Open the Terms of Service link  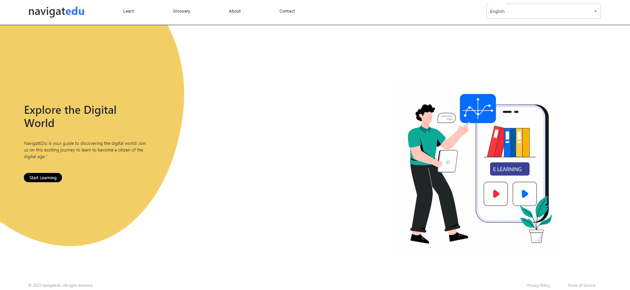[x=581, y=285]
